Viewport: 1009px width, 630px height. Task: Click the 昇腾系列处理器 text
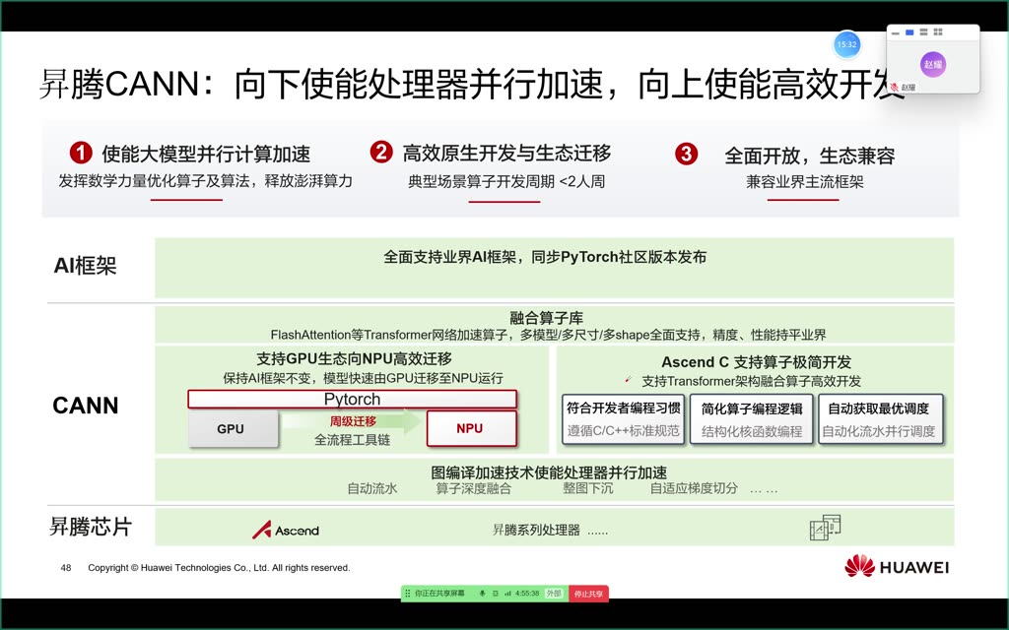[536, 530]
